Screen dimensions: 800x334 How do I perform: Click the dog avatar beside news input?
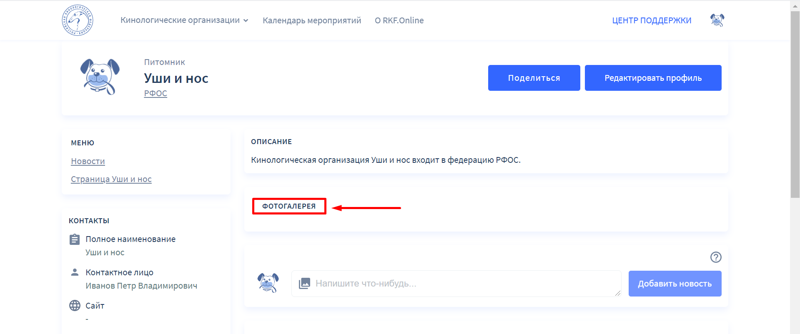pyautogui.click(x=268, y=283)
